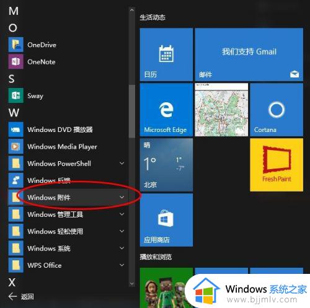Open the Sway app icon
The height and width of the screenshot is (308, 310).
coord(16,95)
